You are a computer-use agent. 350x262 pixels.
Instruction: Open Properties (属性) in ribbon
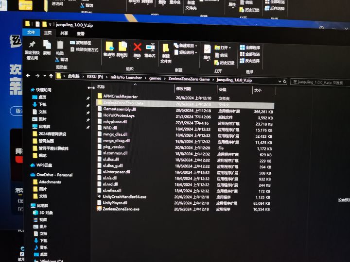point(207,52)
